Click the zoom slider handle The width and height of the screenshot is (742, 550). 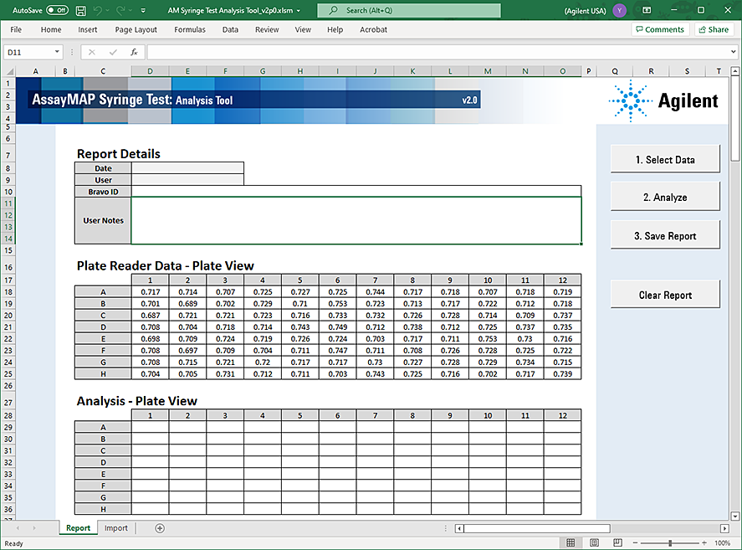click(670, 543)
